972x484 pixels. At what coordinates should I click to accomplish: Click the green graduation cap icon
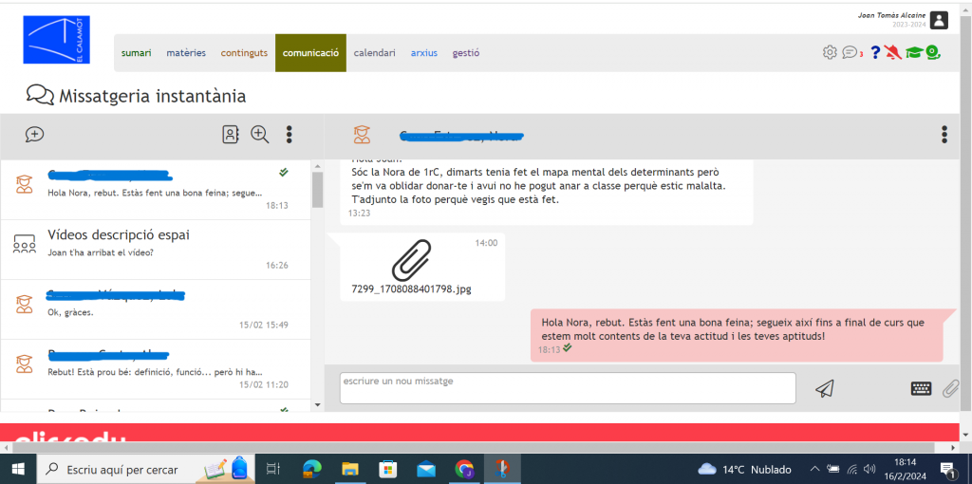coord(913,52)
